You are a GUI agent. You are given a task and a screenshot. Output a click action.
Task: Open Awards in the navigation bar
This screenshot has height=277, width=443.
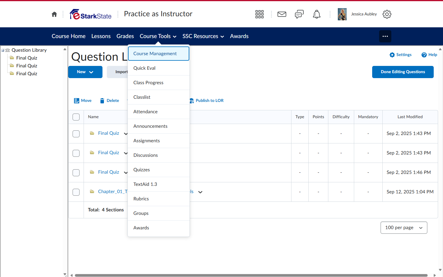(x=239, y=36)
